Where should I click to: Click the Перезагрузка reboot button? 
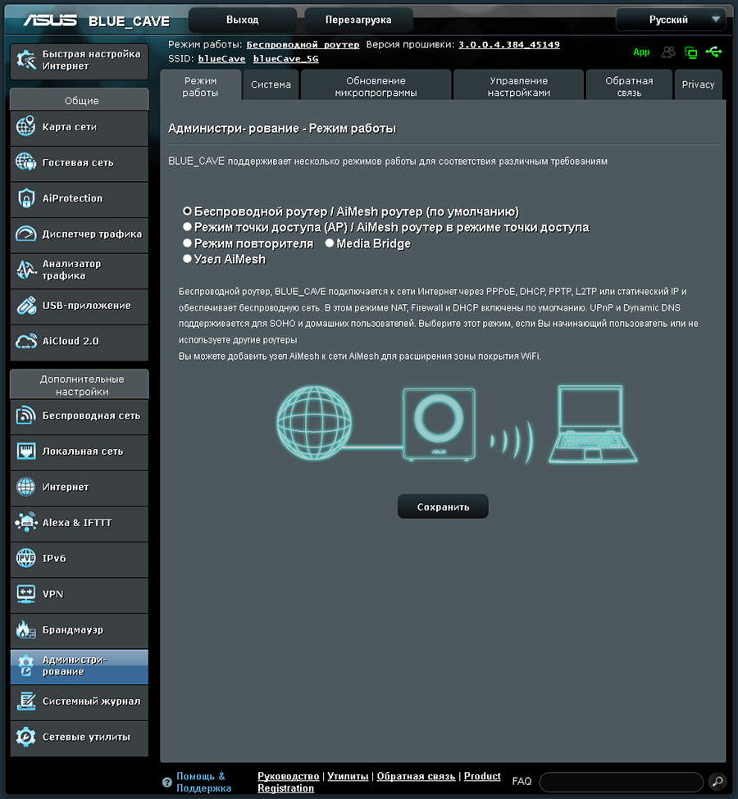click(x=358, y=20)
